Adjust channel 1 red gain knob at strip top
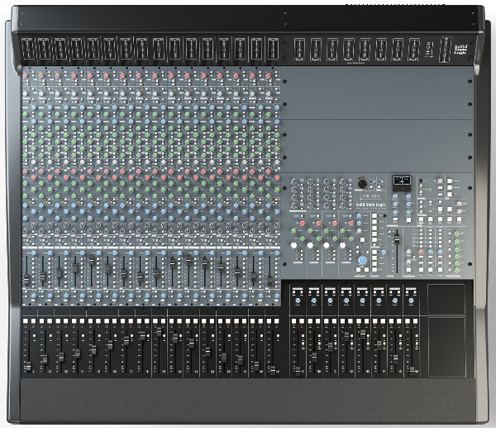This screenshot has height=428, width=496. pos(26,75)
